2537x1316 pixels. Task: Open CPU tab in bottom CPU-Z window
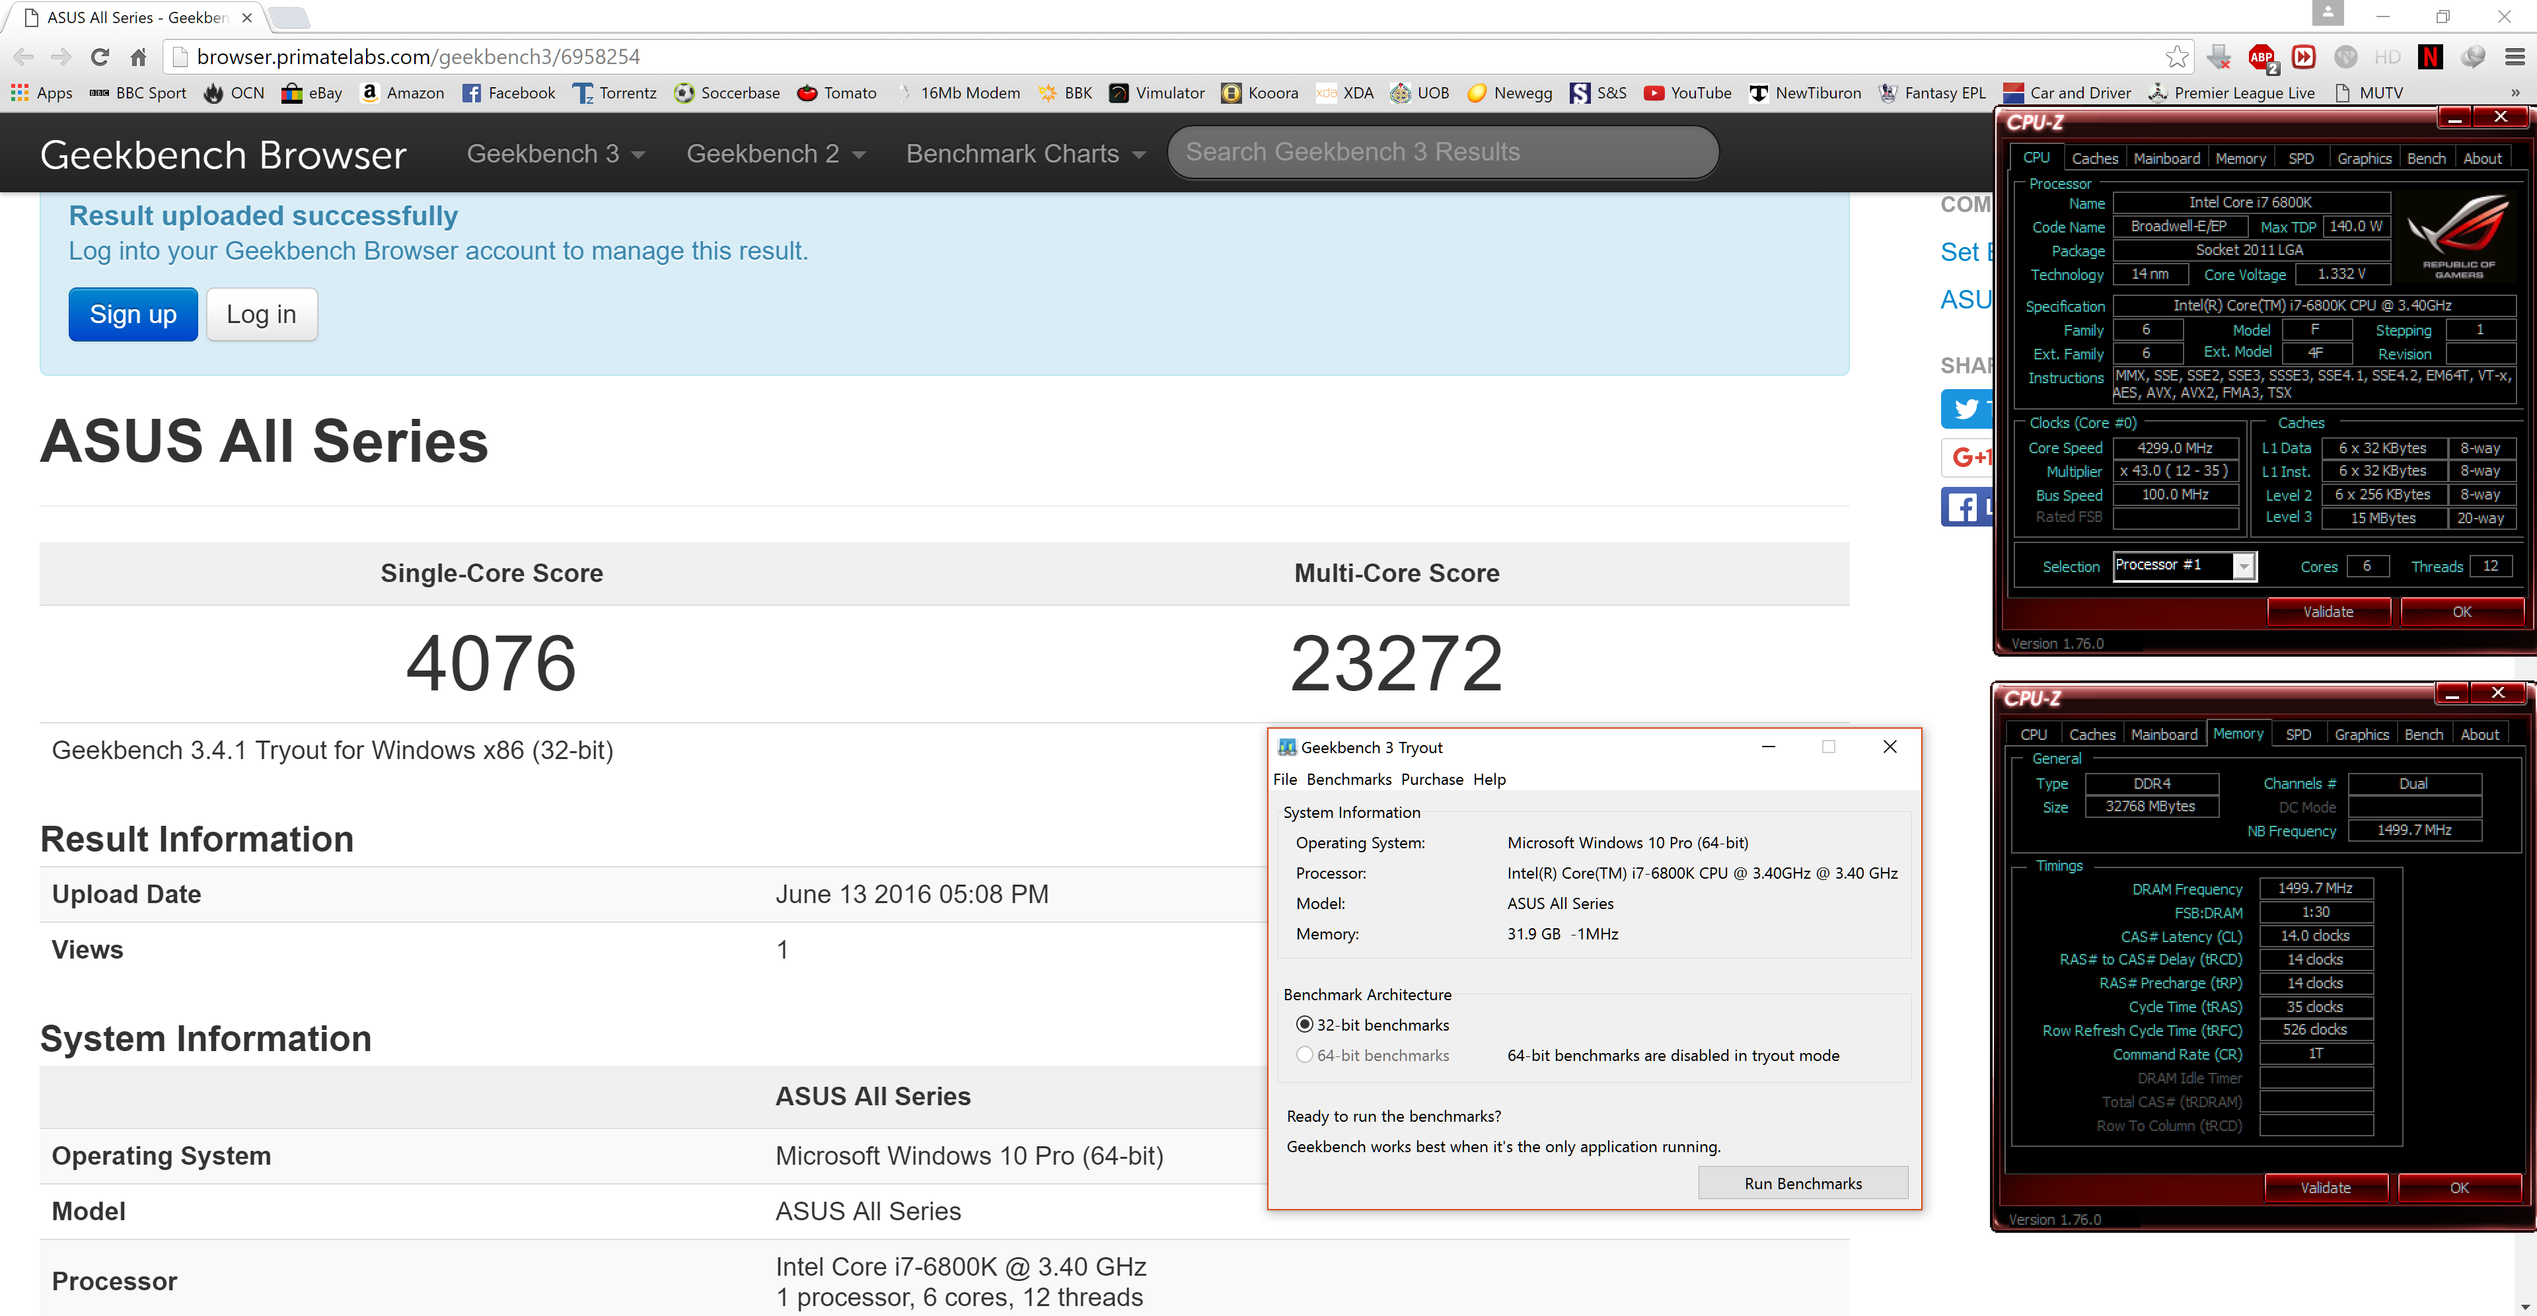[x=2033, y=735]
